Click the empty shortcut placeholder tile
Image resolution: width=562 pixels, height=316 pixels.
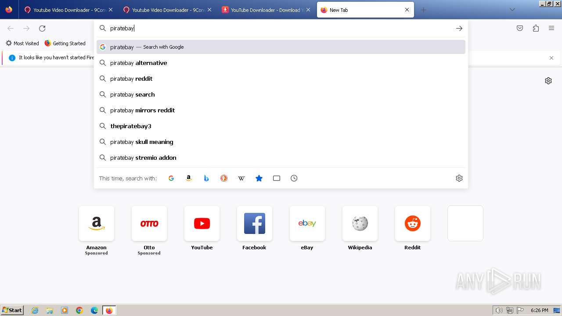[x=465, y=223]
